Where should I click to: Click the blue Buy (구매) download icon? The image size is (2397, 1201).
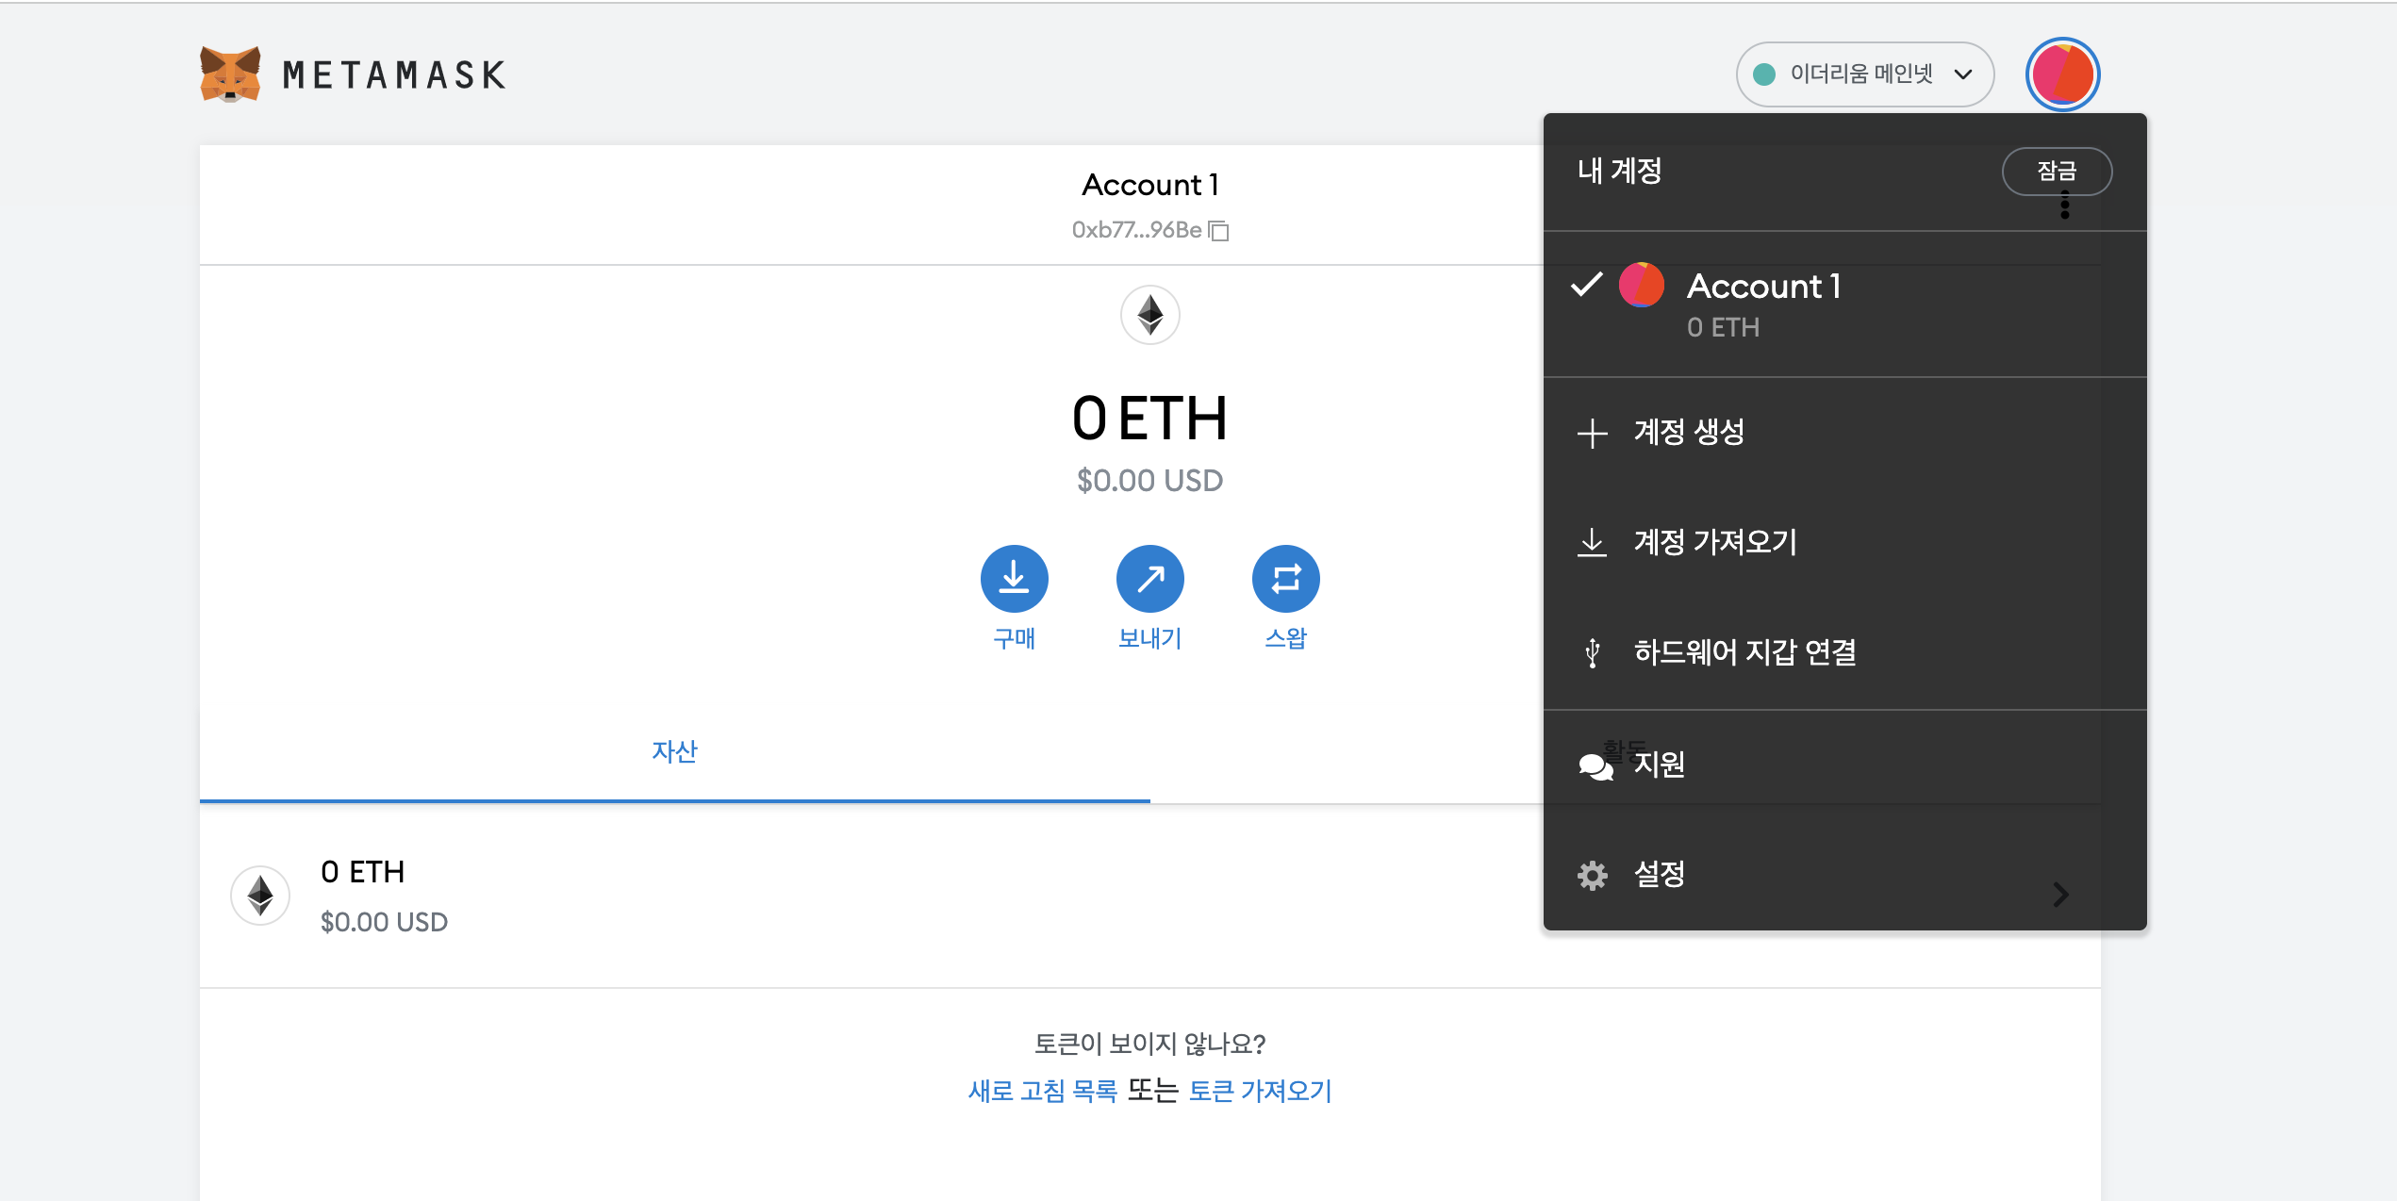click(x=1014, y=578)
